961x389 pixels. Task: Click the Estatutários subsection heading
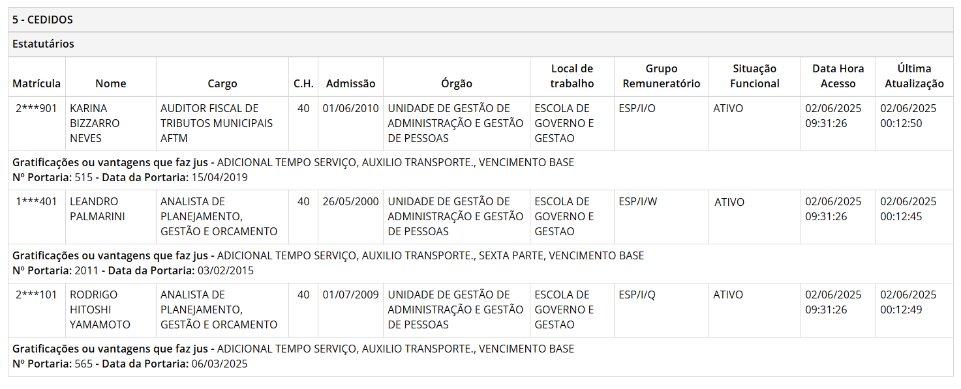point(43,44)
